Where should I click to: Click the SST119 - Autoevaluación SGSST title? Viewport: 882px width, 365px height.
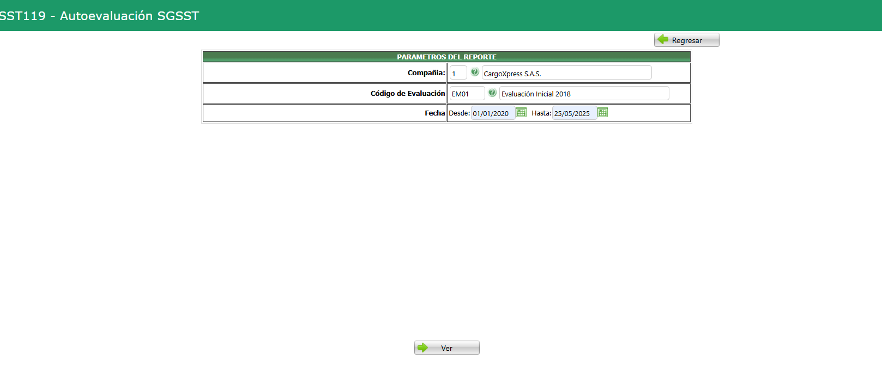point(99,16)
